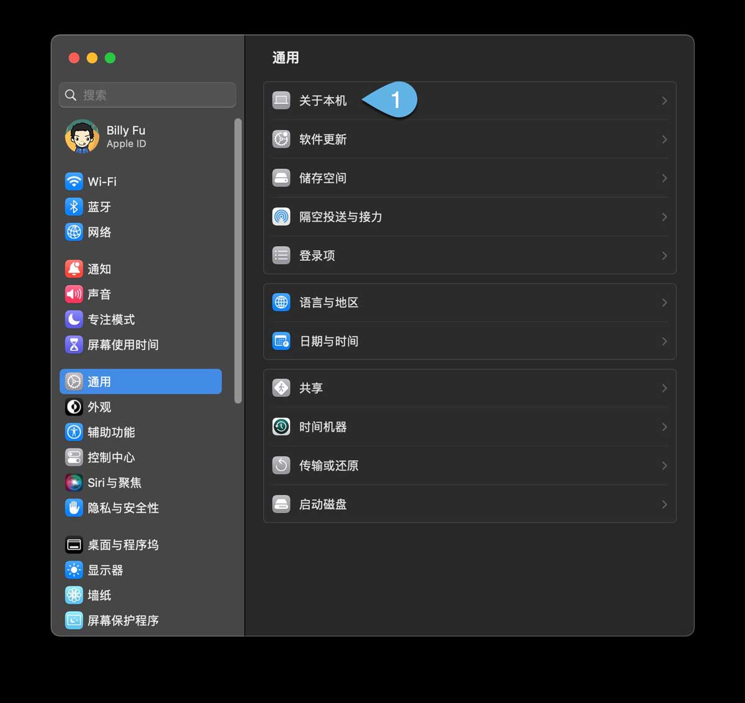Viewport: 745px width, 703px height.
Task: Open the 蓝牙 Bluetooth icon
Action: (74, 207)
